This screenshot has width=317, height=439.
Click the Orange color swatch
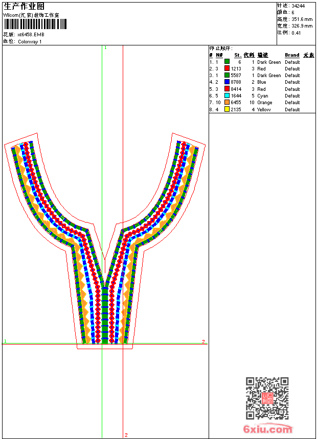click(227, 102)
